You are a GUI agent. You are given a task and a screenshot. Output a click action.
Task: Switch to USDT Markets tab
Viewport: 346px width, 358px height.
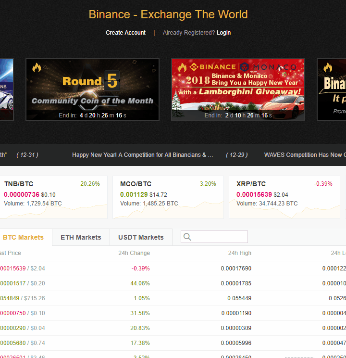pyautogui.click(x=141, y=237)
